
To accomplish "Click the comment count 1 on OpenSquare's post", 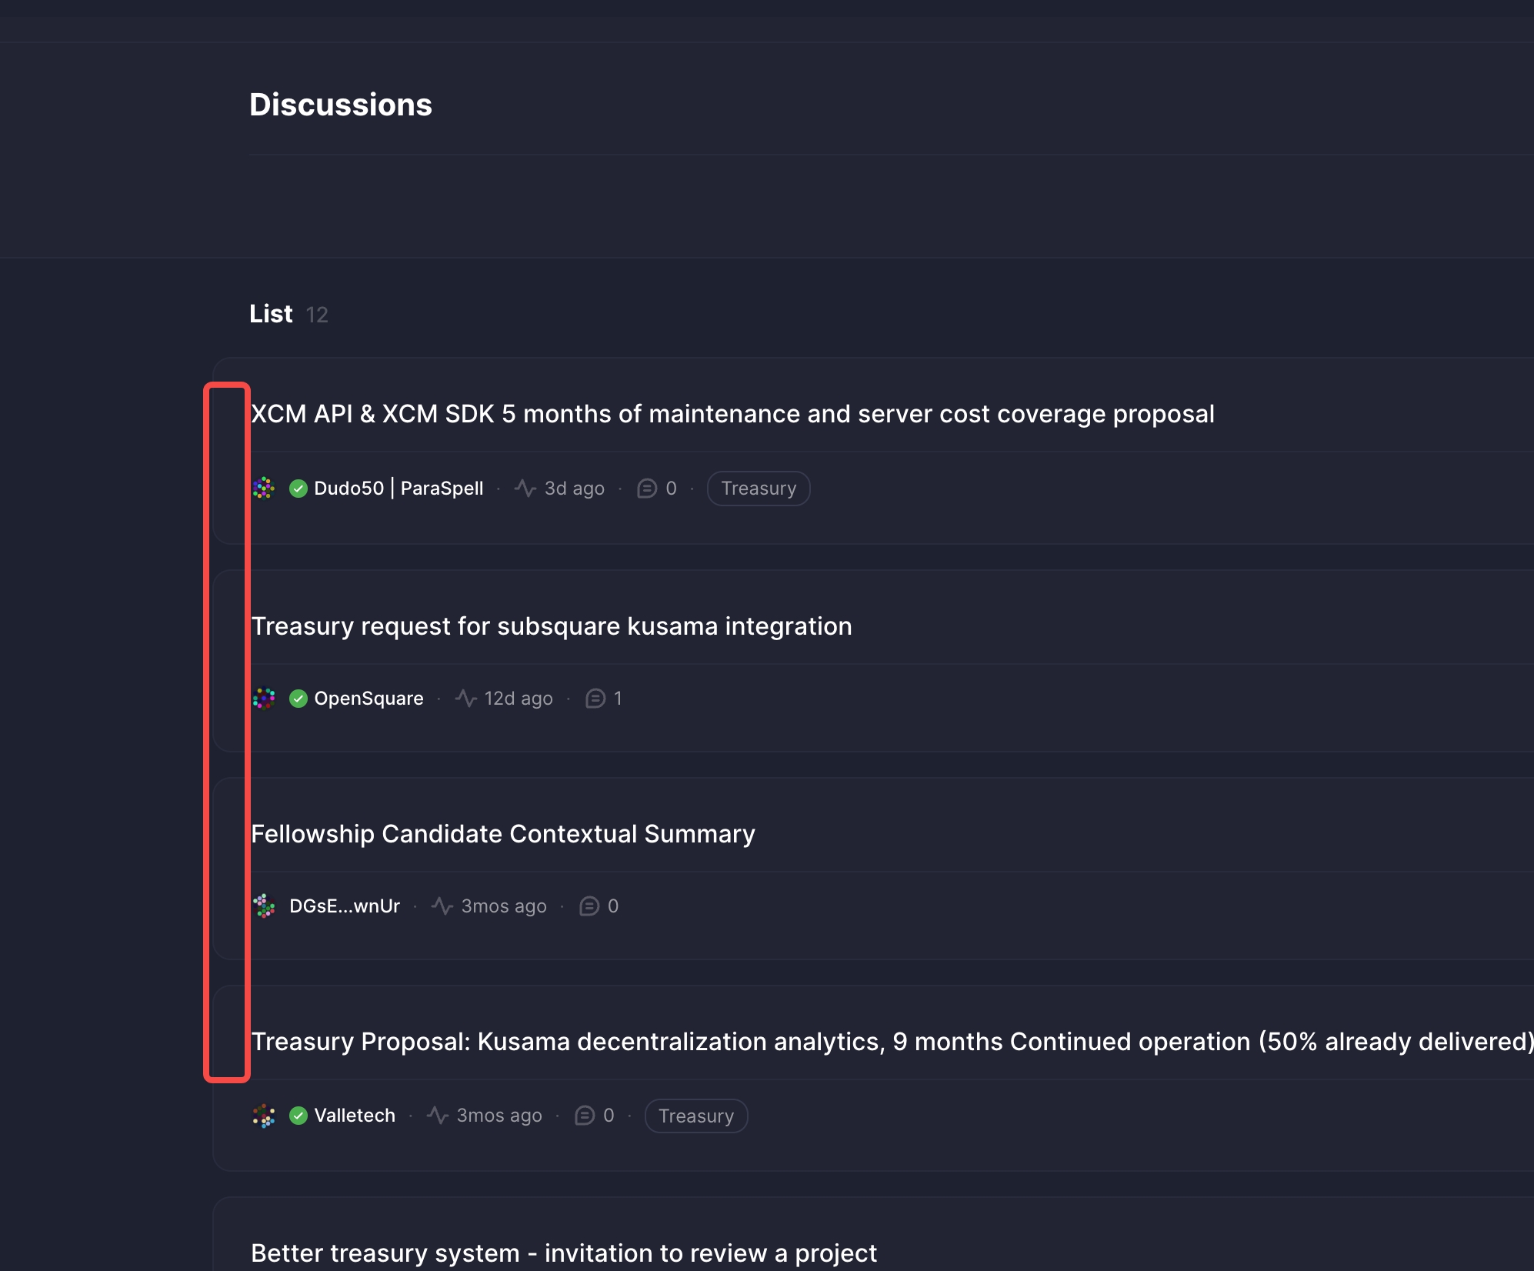I will click(x=619, y=698).
